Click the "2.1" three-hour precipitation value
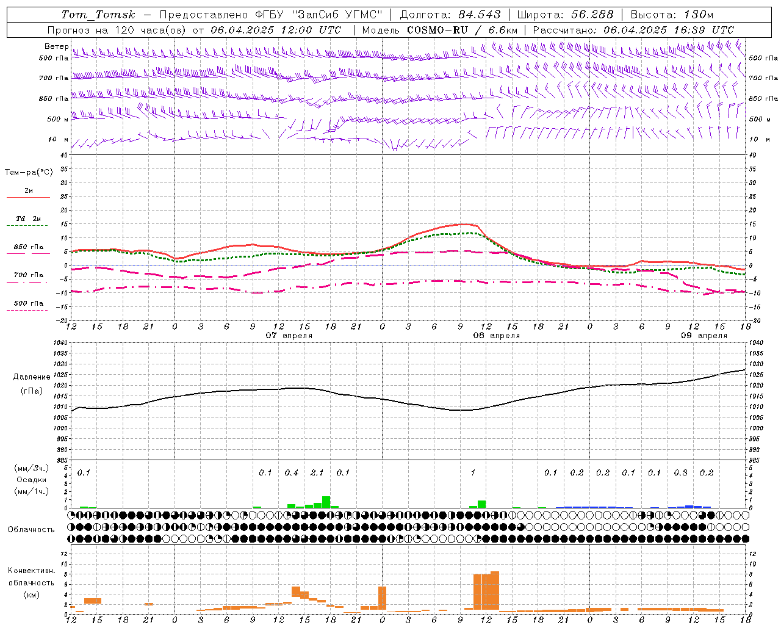The width and height of the screenshot is (781, 625). (x=317, y=472)
